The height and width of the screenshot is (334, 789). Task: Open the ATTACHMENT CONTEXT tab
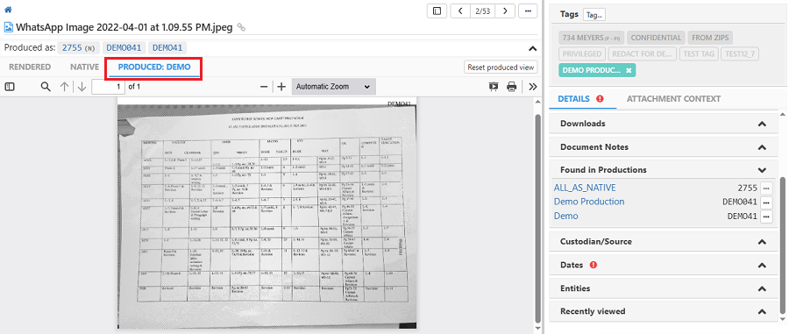(x=673, y=99)
